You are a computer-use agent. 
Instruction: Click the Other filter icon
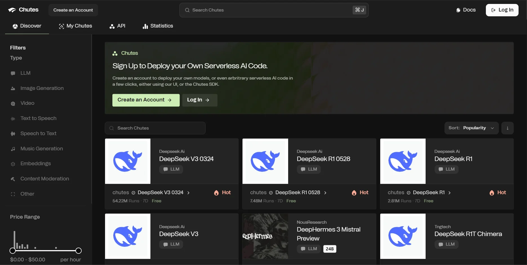(13, 194)
